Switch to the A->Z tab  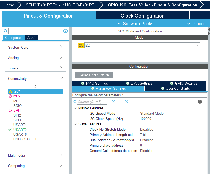(x=31, y=38)
